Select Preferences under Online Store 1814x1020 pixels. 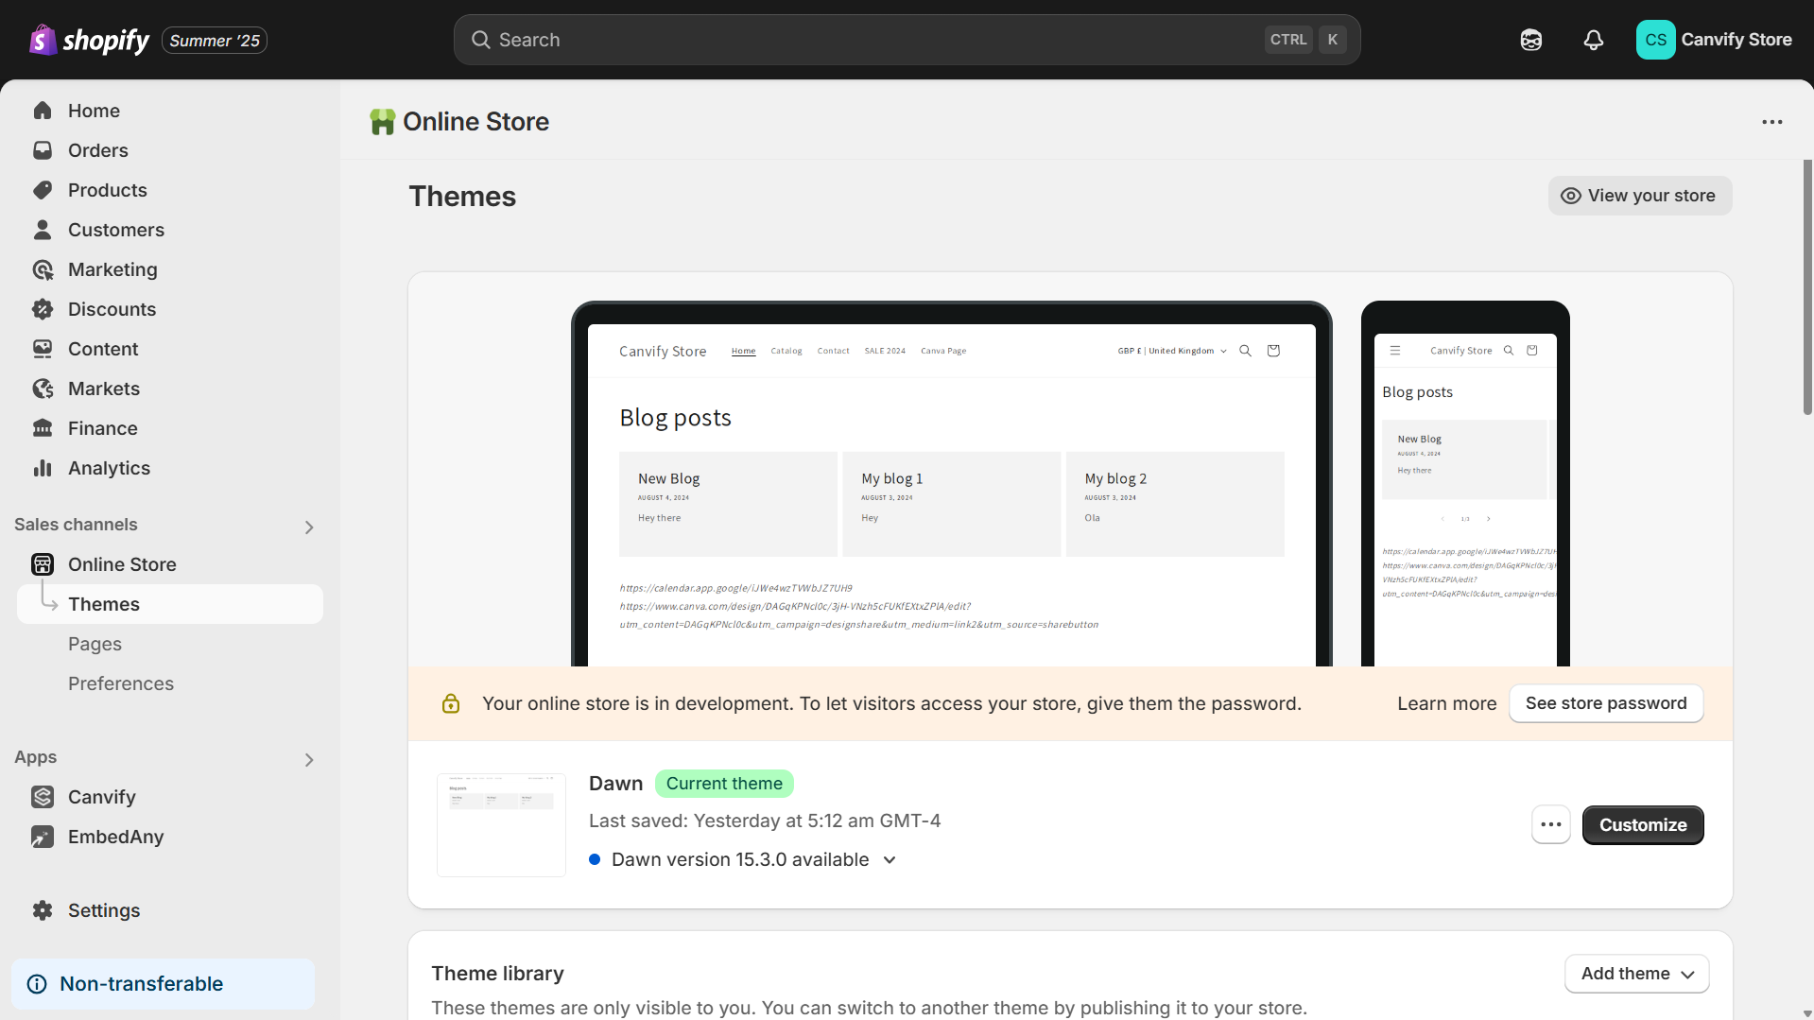(x=120, y=683)
